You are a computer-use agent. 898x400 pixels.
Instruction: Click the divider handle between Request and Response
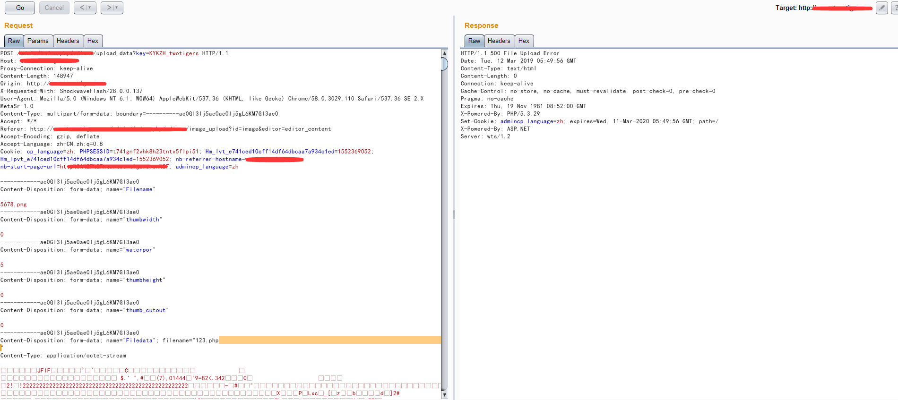454,214
